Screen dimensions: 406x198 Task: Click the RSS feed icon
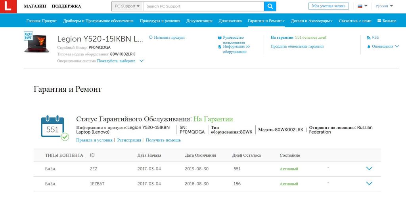click(369, 38)
